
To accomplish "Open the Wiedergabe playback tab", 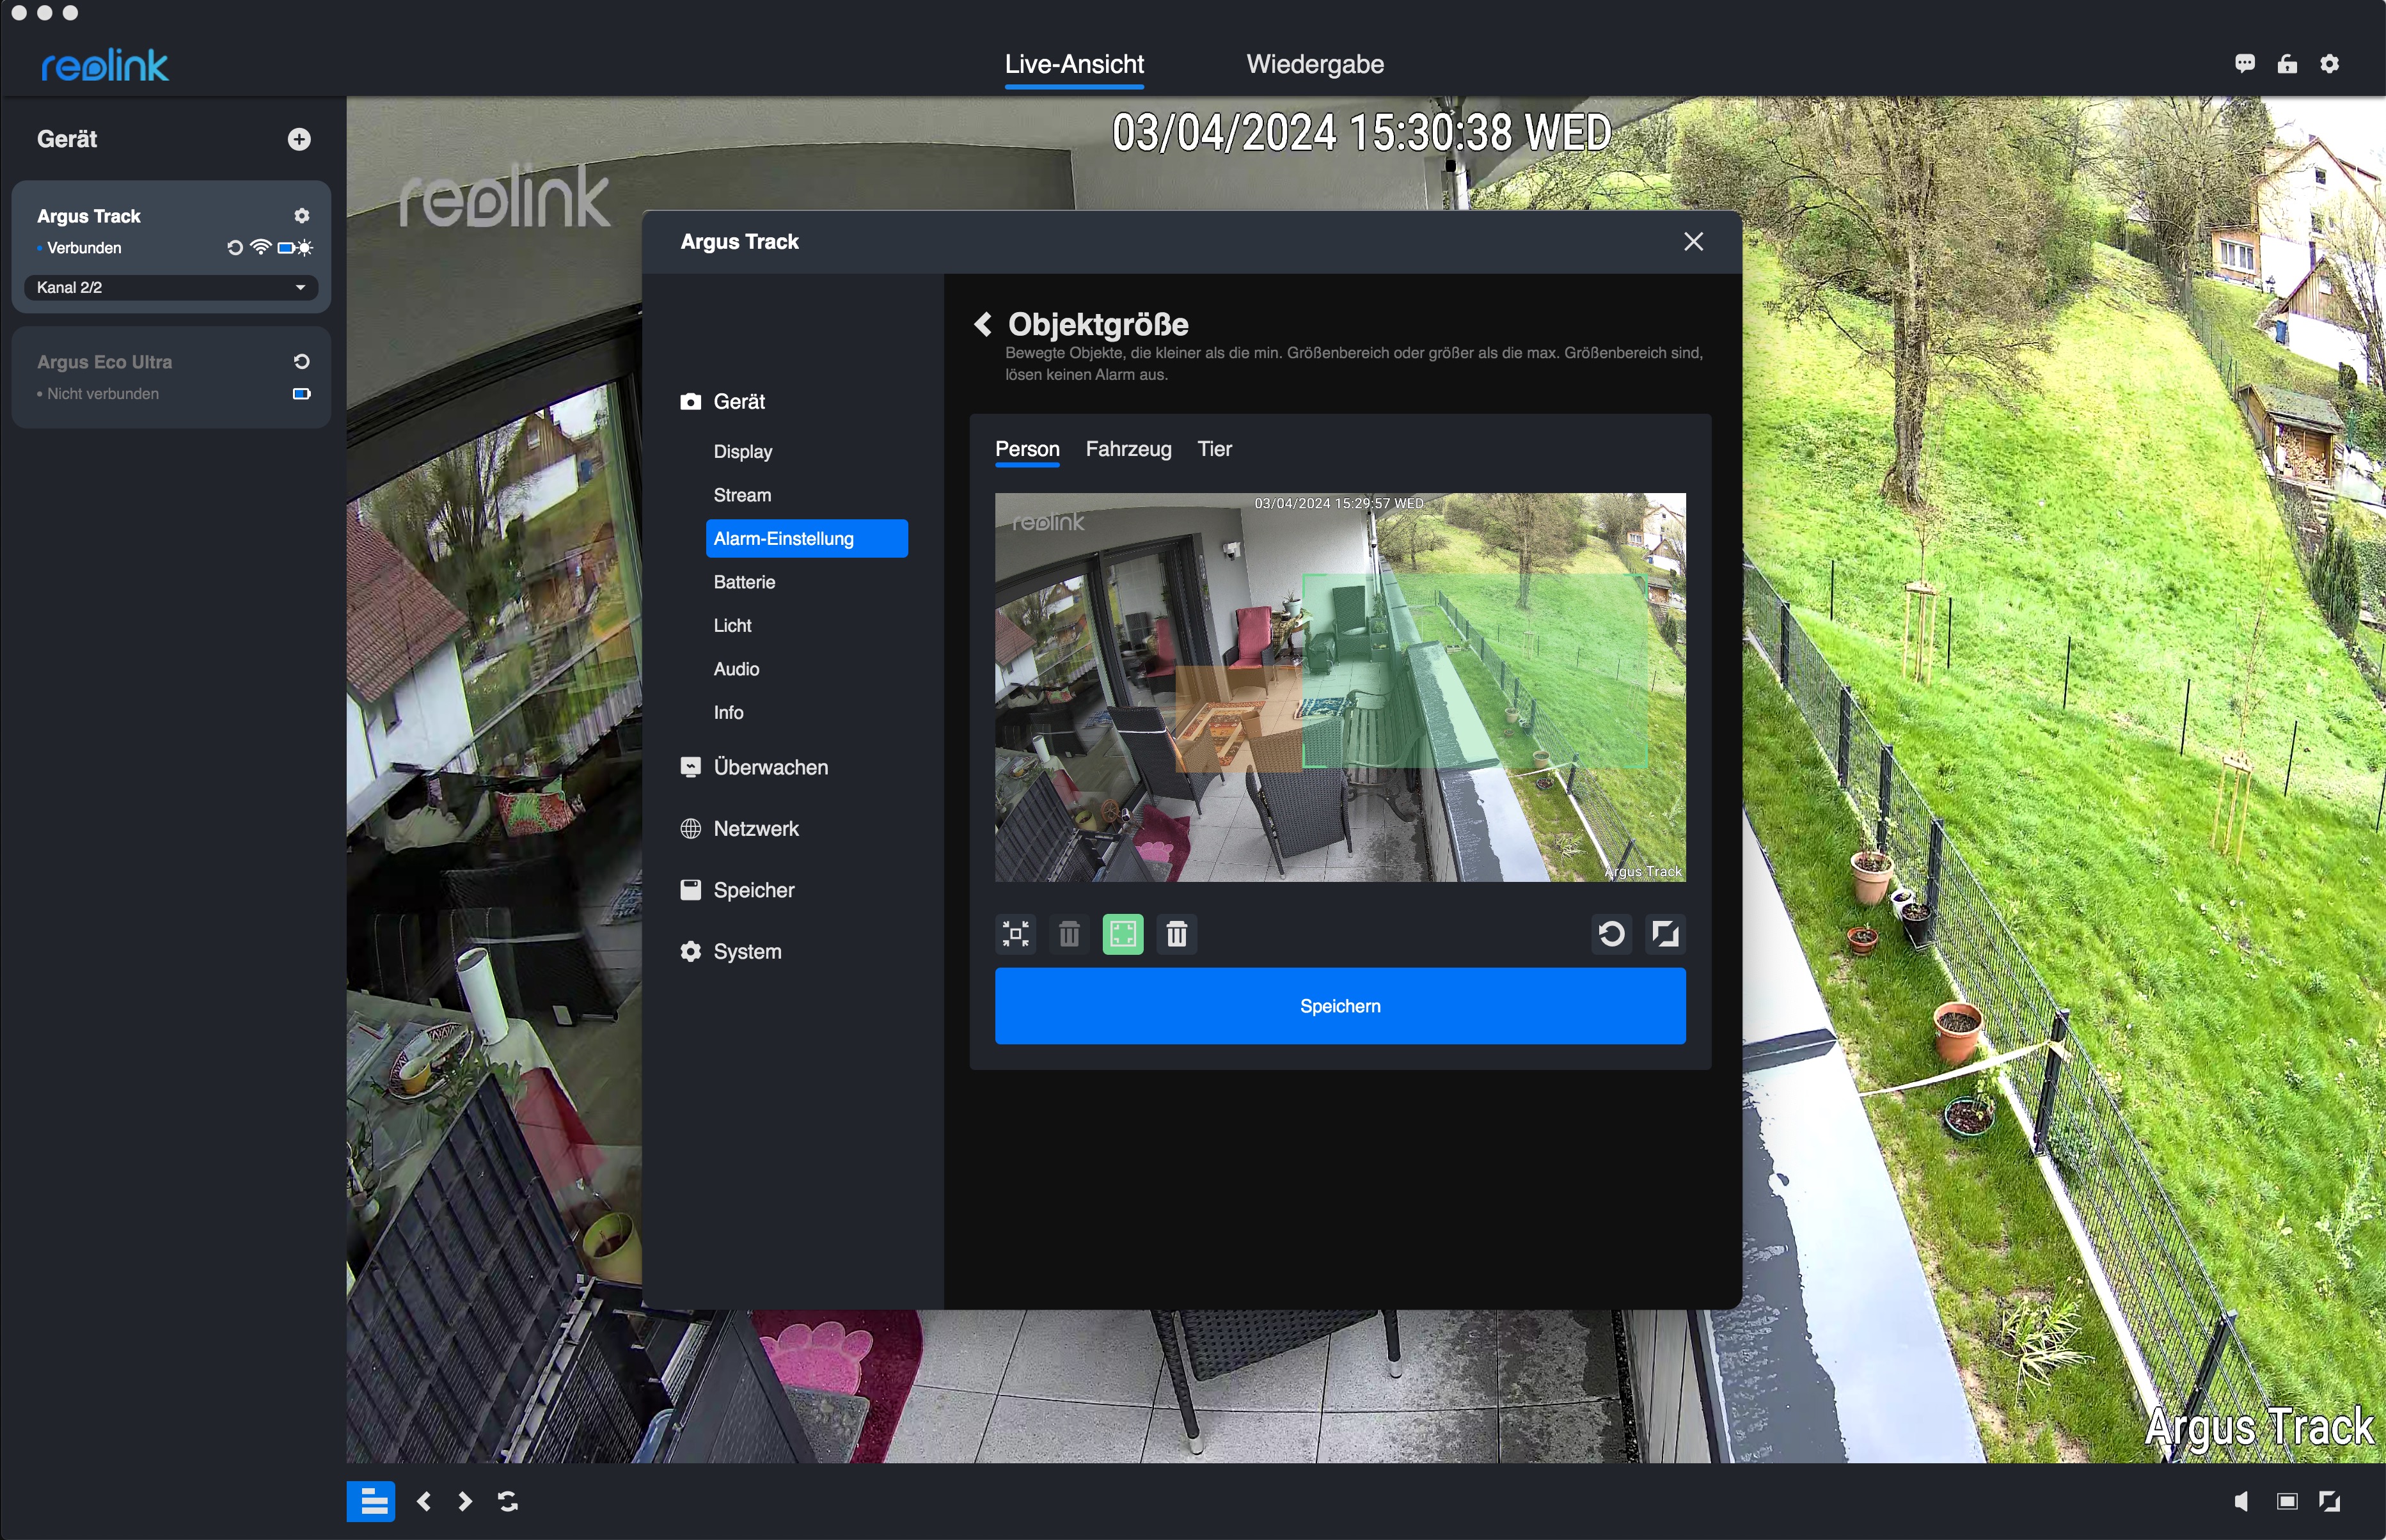I will [1314, 64].
